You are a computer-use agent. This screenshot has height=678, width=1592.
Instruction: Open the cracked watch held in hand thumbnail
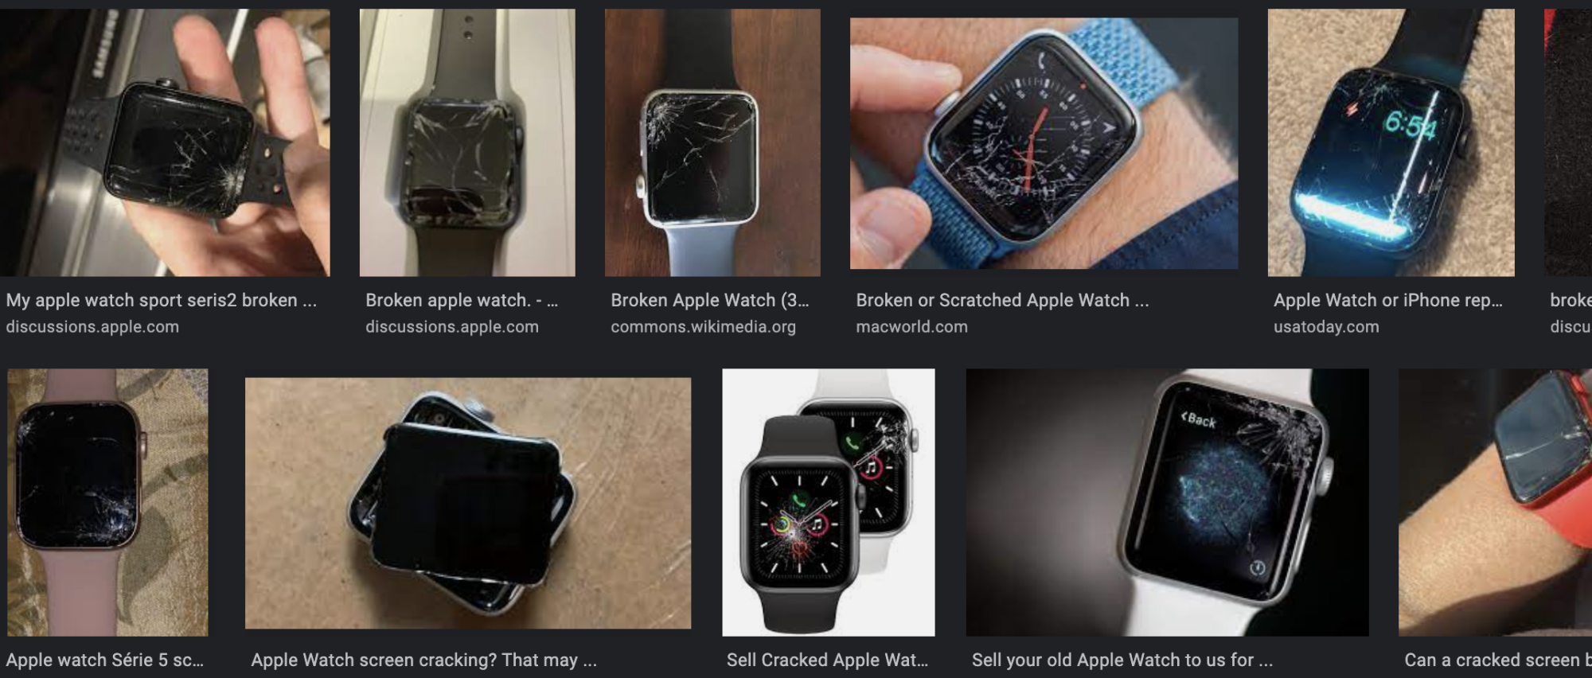165,142
